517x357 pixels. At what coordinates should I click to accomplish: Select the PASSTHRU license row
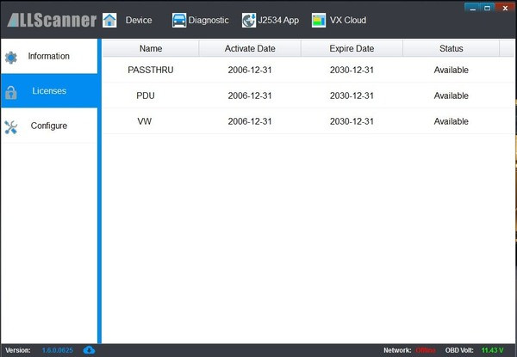[302, 71]
